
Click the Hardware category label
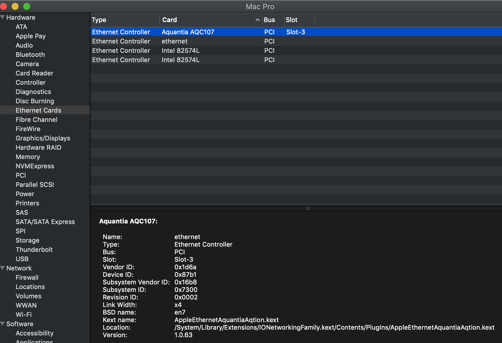pyautogui.click(x=21, y=17)
